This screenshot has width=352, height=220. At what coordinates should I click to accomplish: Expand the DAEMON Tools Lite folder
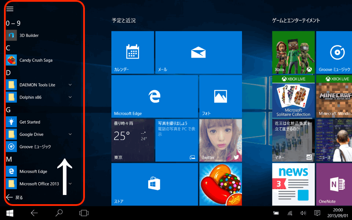coord(70,85)
